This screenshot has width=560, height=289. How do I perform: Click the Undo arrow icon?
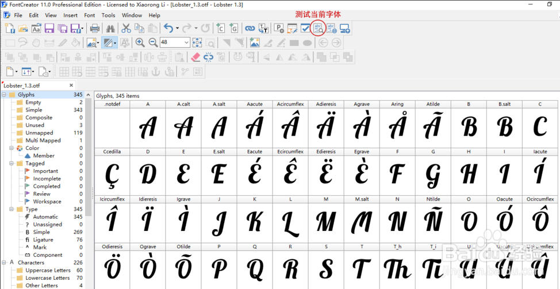pyautogui.click(x=168, y=28)
